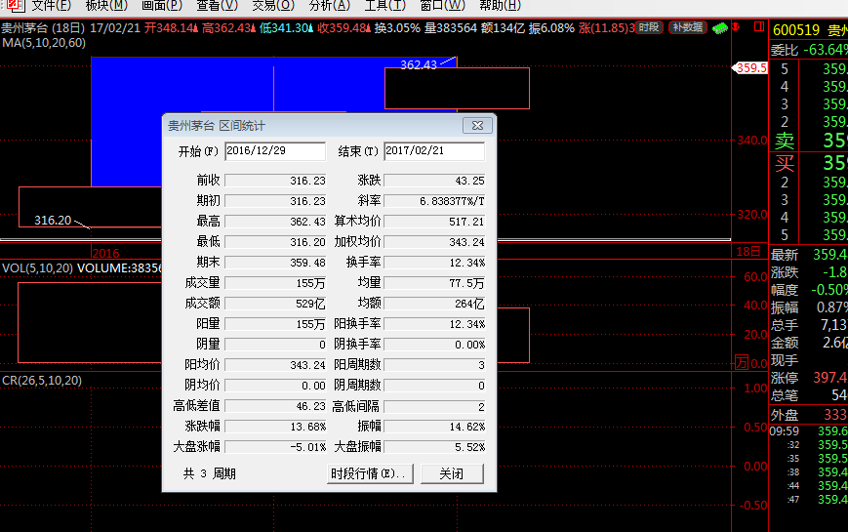Open the 窗口(W) menu
The height and width of the screenshot is (532, 848).
442,6
